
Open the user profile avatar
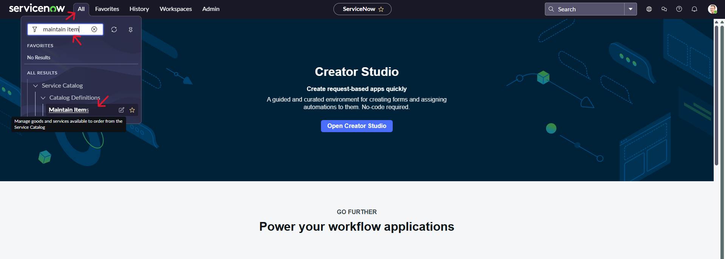pyautogui.click(x=712, y=9)
